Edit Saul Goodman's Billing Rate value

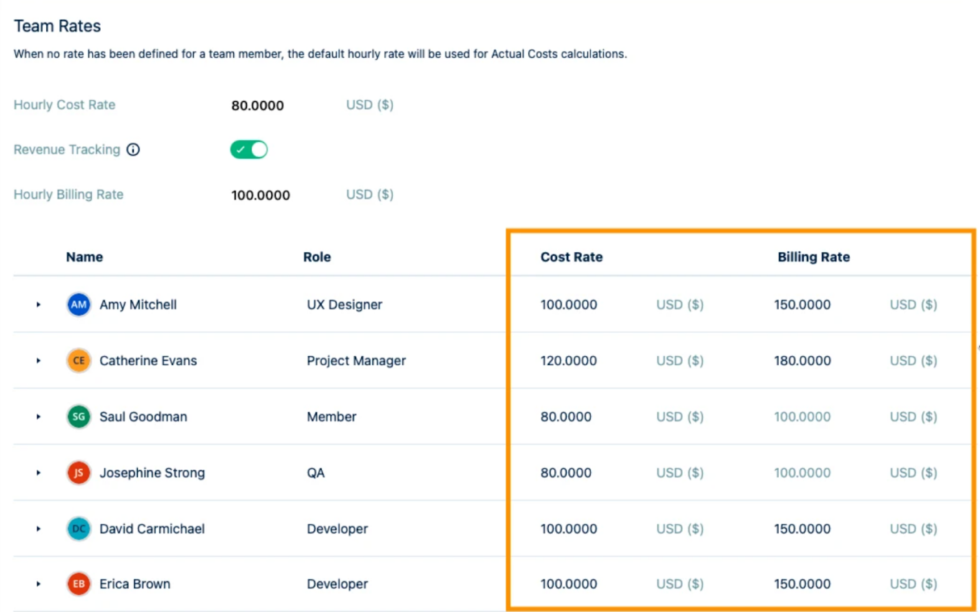point(802,416)
